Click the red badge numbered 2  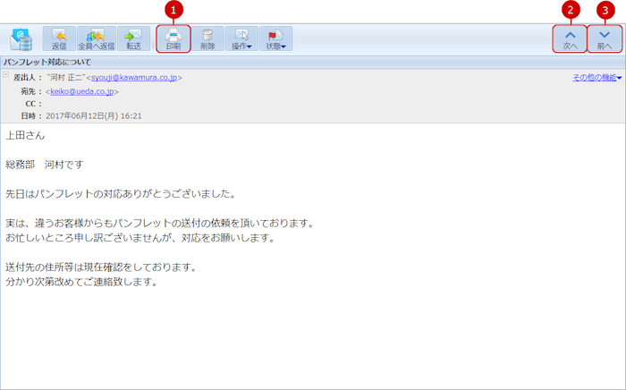pos(571,10)
